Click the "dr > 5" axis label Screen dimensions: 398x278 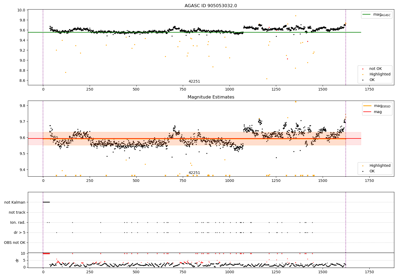(20, 232)
